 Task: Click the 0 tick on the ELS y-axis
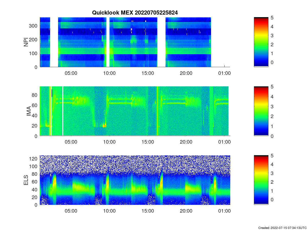click(x=36, y=205)
